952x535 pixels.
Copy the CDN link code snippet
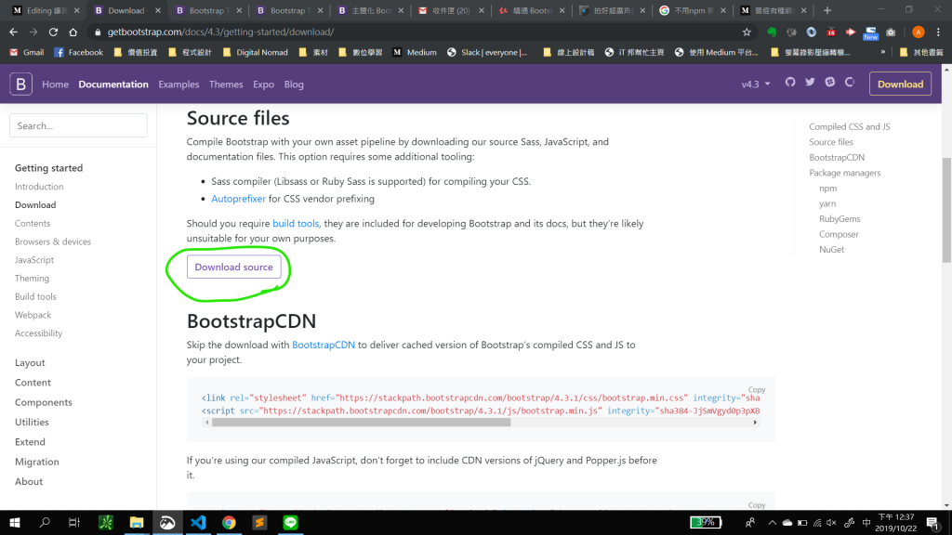click(757, 389)
